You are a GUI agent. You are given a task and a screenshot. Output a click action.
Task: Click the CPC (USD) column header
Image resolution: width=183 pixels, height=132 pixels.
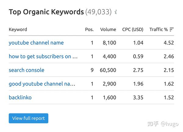point(133,30)
